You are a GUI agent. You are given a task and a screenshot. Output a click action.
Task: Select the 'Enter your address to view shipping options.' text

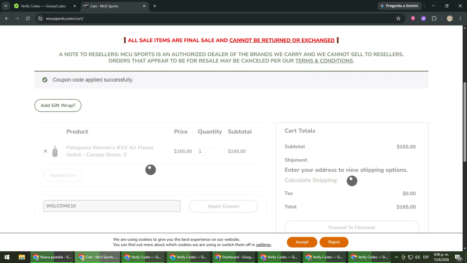pos(346,170)
